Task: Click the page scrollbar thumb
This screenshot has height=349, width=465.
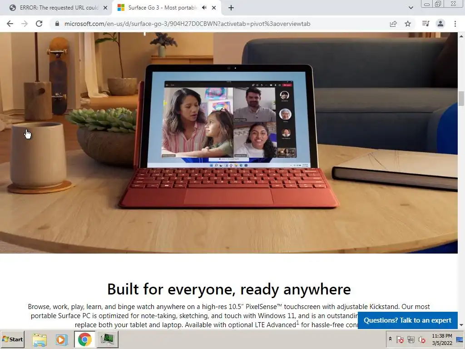Action: click(461, 99)
